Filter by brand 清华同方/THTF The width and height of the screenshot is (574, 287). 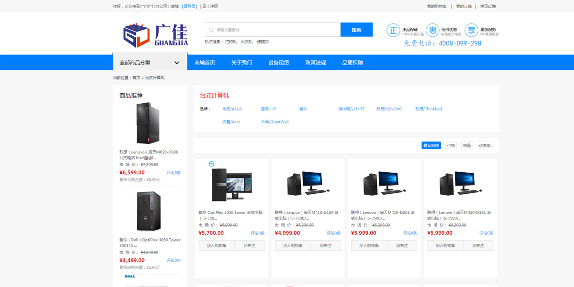(352, 109)
